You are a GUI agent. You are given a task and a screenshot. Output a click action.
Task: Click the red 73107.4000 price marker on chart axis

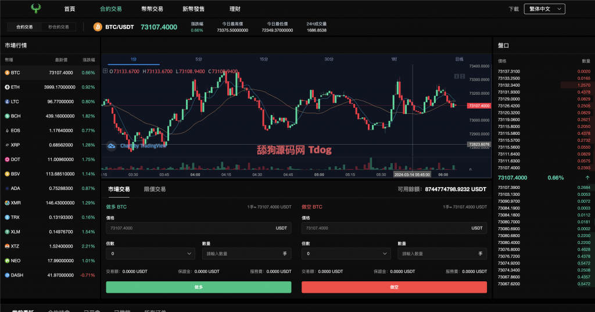pos(479,106)
